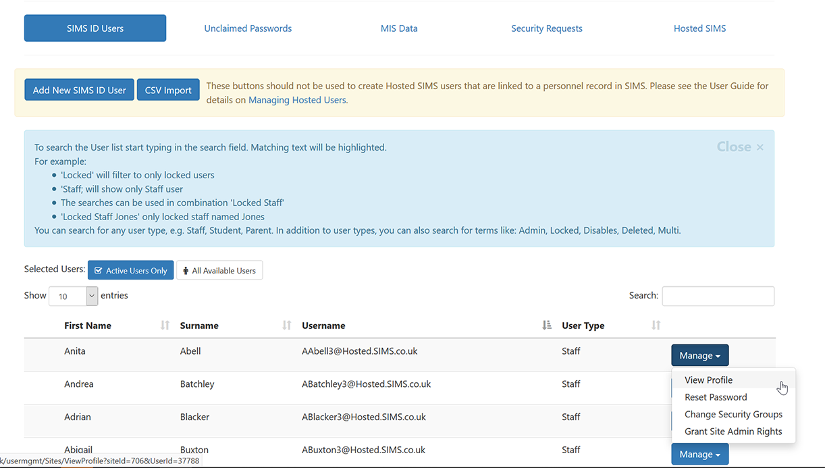This screenshot has height=468, width=825.
Task: Select username ABatchley3@Hosted.SIMS.co.uk
Action: (x=367, y=384)
